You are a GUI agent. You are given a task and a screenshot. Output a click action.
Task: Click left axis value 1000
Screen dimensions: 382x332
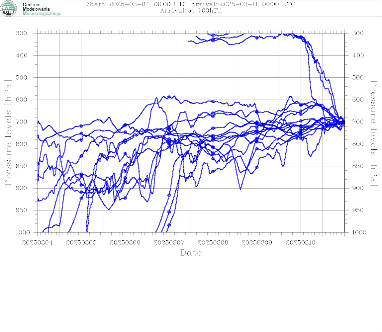tap(23, 232)
